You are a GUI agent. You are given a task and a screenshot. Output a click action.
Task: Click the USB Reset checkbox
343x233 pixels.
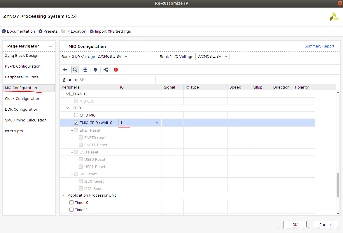click(x=76, y=152)
